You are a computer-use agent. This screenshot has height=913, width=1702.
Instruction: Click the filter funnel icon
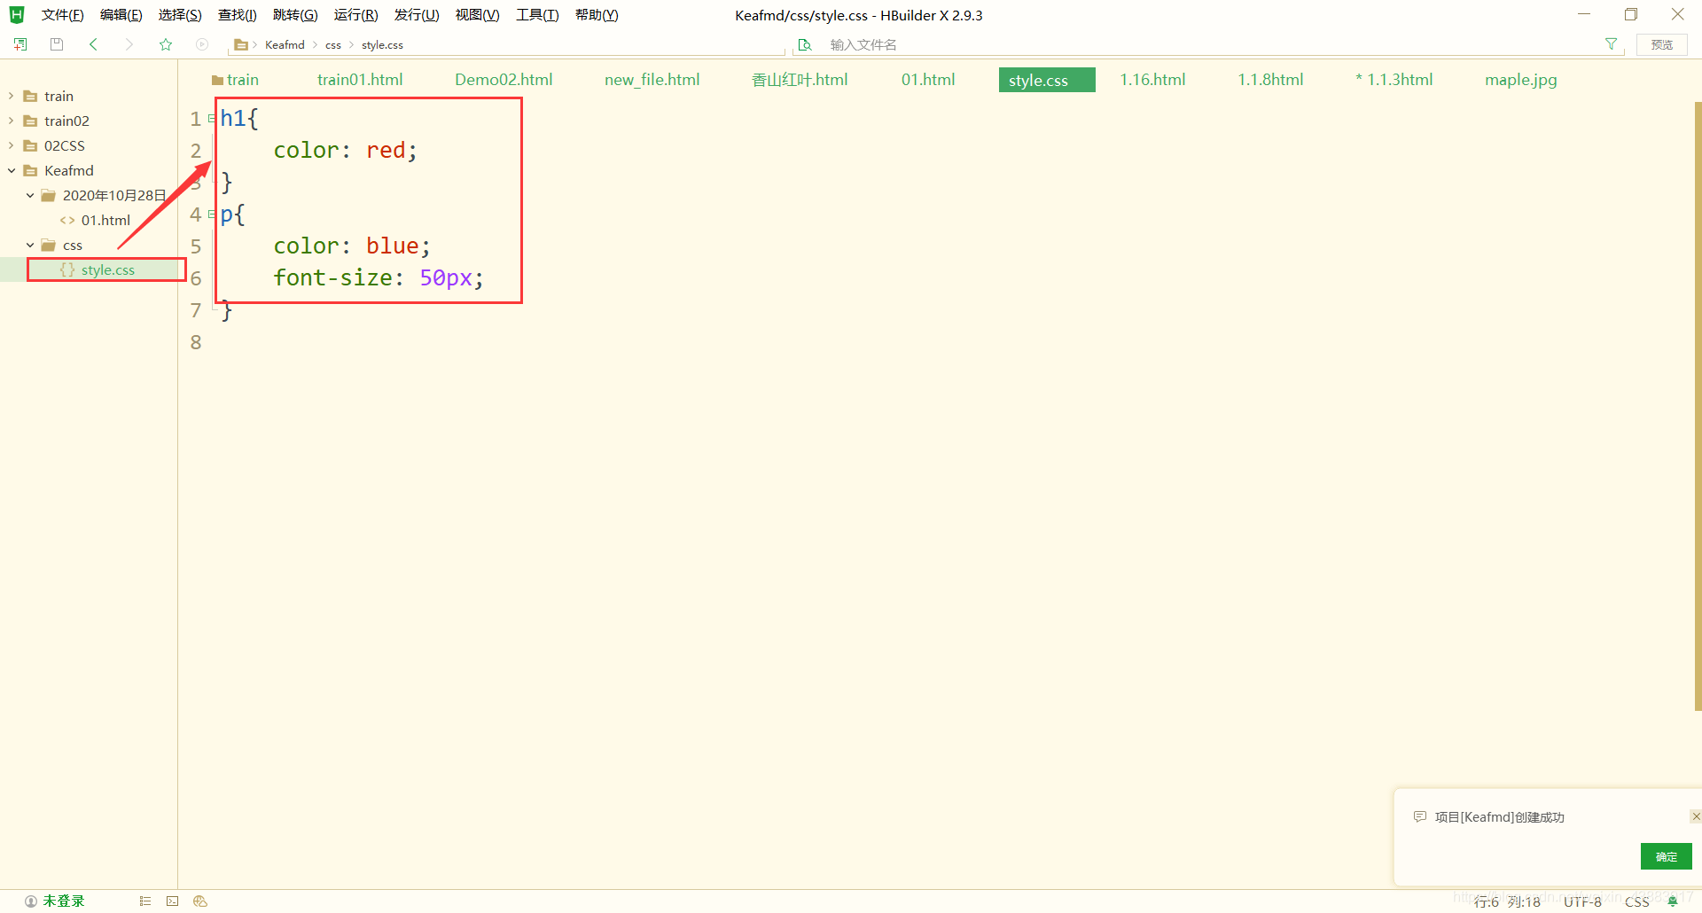click(1611, 44)
